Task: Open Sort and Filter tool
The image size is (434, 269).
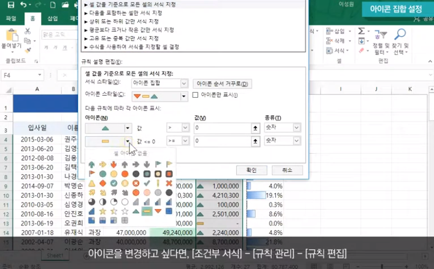Action: coord(381,42)
